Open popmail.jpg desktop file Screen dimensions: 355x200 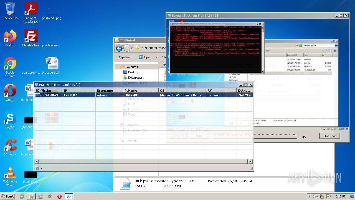point(31,177)
